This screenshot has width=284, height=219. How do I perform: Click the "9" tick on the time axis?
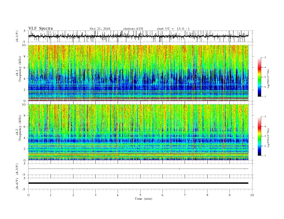229,195
